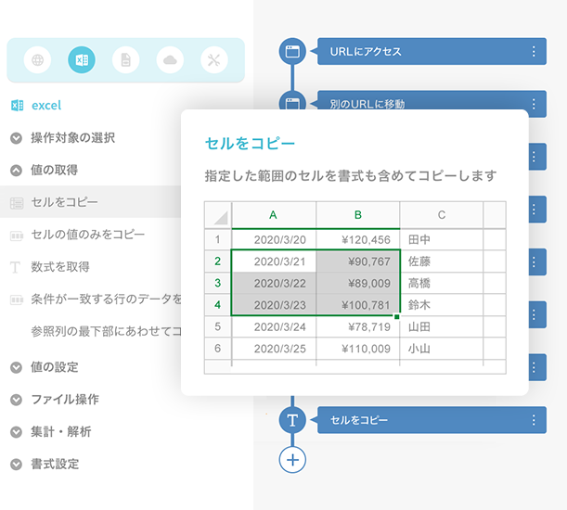Open the URLにアクセス workflow step
This screenshot has height=510, width=567.
pyautogui.click(x=432, y=51)
